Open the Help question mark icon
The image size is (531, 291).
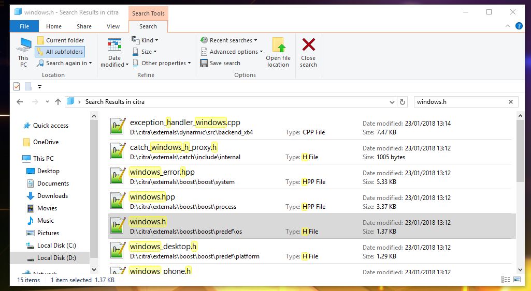point(519,26)
